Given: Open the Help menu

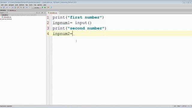Looking at the screenshot, I should click(x=45, y=5).
